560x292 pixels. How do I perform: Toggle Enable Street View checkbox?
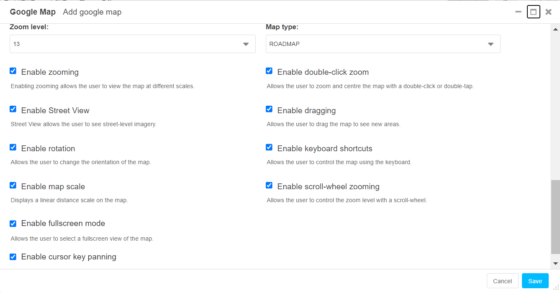tap(13, 109)
